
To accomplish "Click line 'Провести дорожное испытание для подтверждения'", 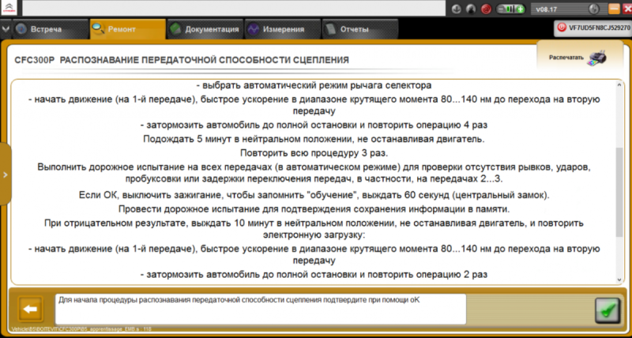I will click(x=314, y=209).
